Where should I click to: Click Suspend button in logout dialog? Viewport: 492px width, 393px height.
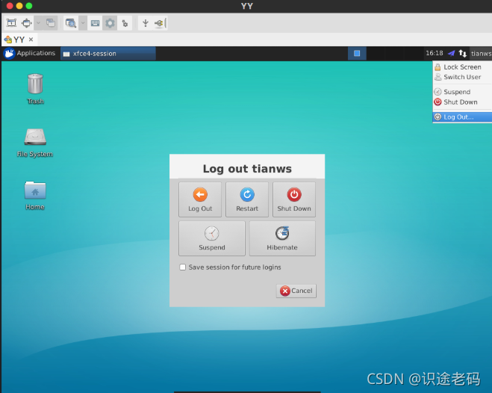(212, 238)
